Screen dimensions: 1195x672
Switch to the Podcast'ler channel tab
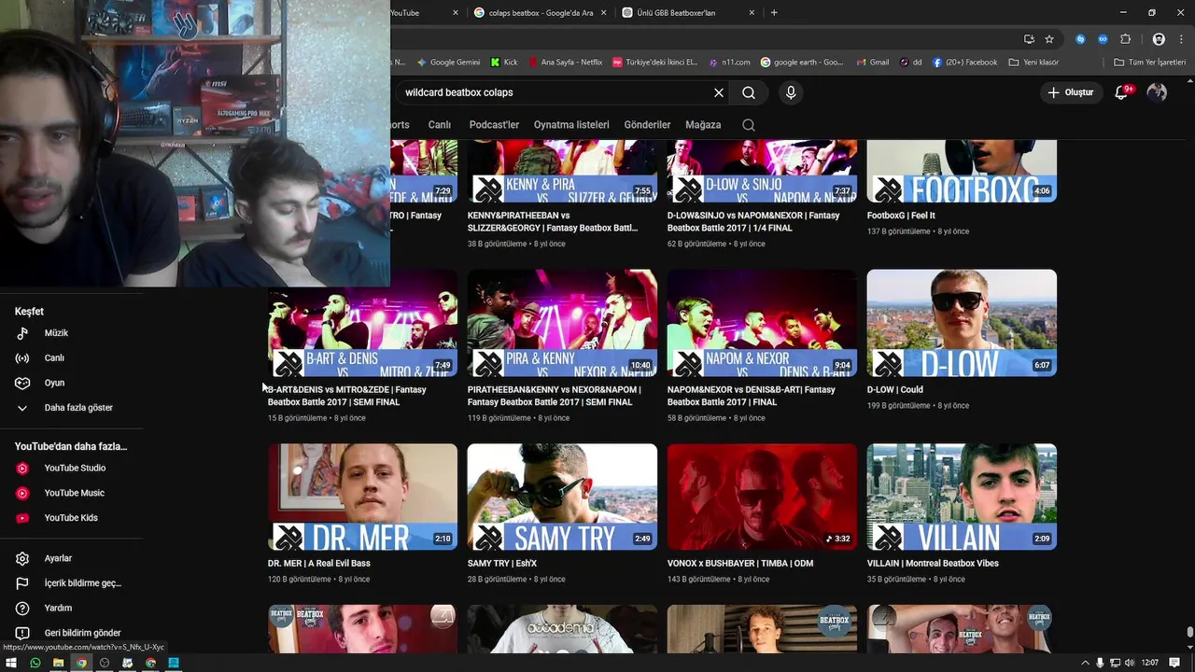click(x=494, y=125)
